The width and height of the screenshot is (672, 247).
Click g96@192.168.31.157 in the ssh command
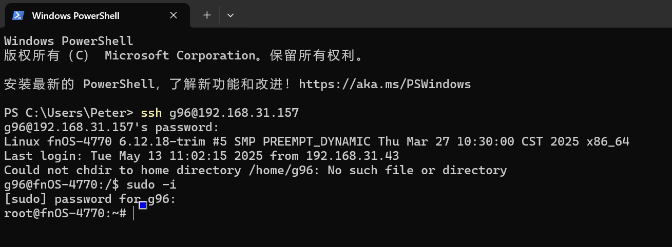(234, 113)
